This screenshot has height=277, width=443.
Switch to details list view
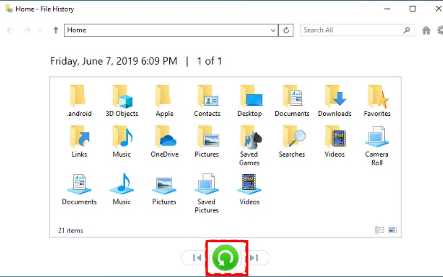[380, 230]
